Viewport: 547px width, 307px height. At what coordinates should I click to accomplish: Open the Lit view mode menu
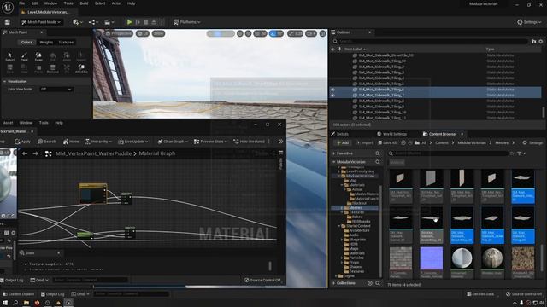(x=143, y=33)
